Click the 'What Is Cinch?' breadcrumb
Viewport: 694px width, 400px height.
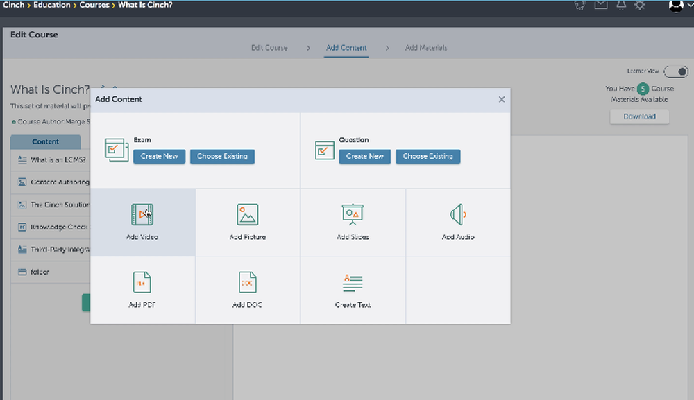145,5
